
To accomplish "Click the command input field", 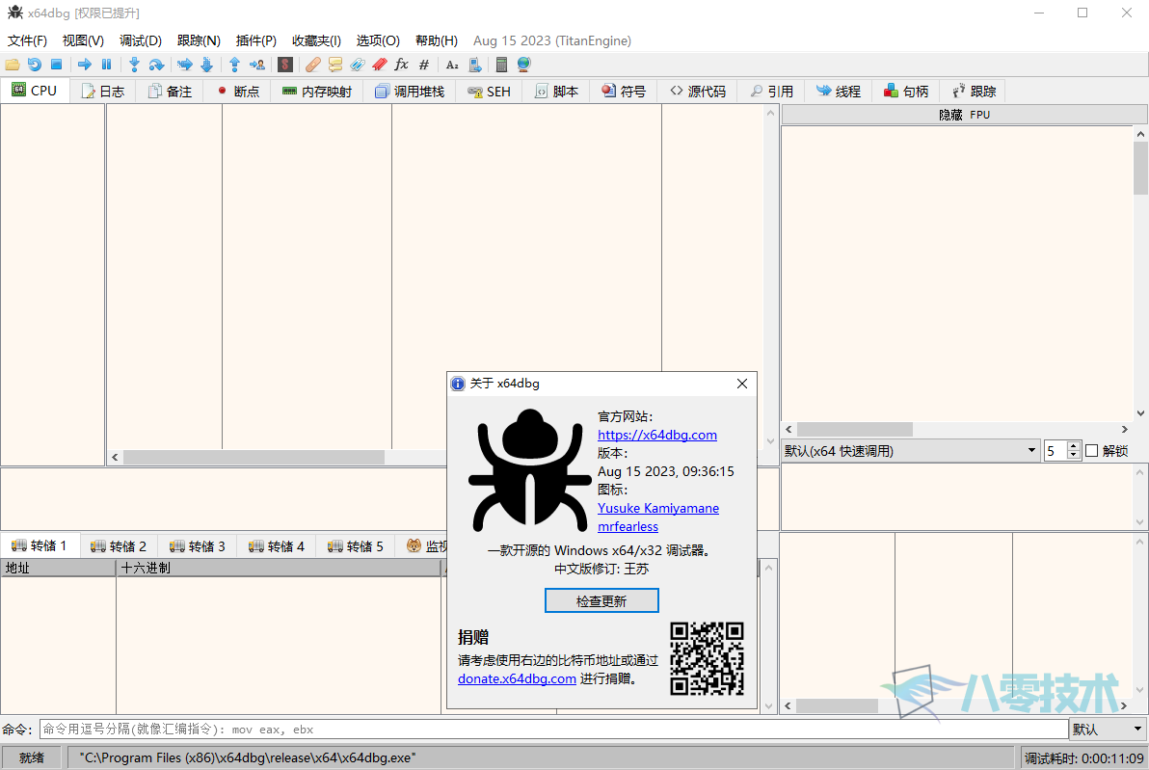I will click(553, 729).
